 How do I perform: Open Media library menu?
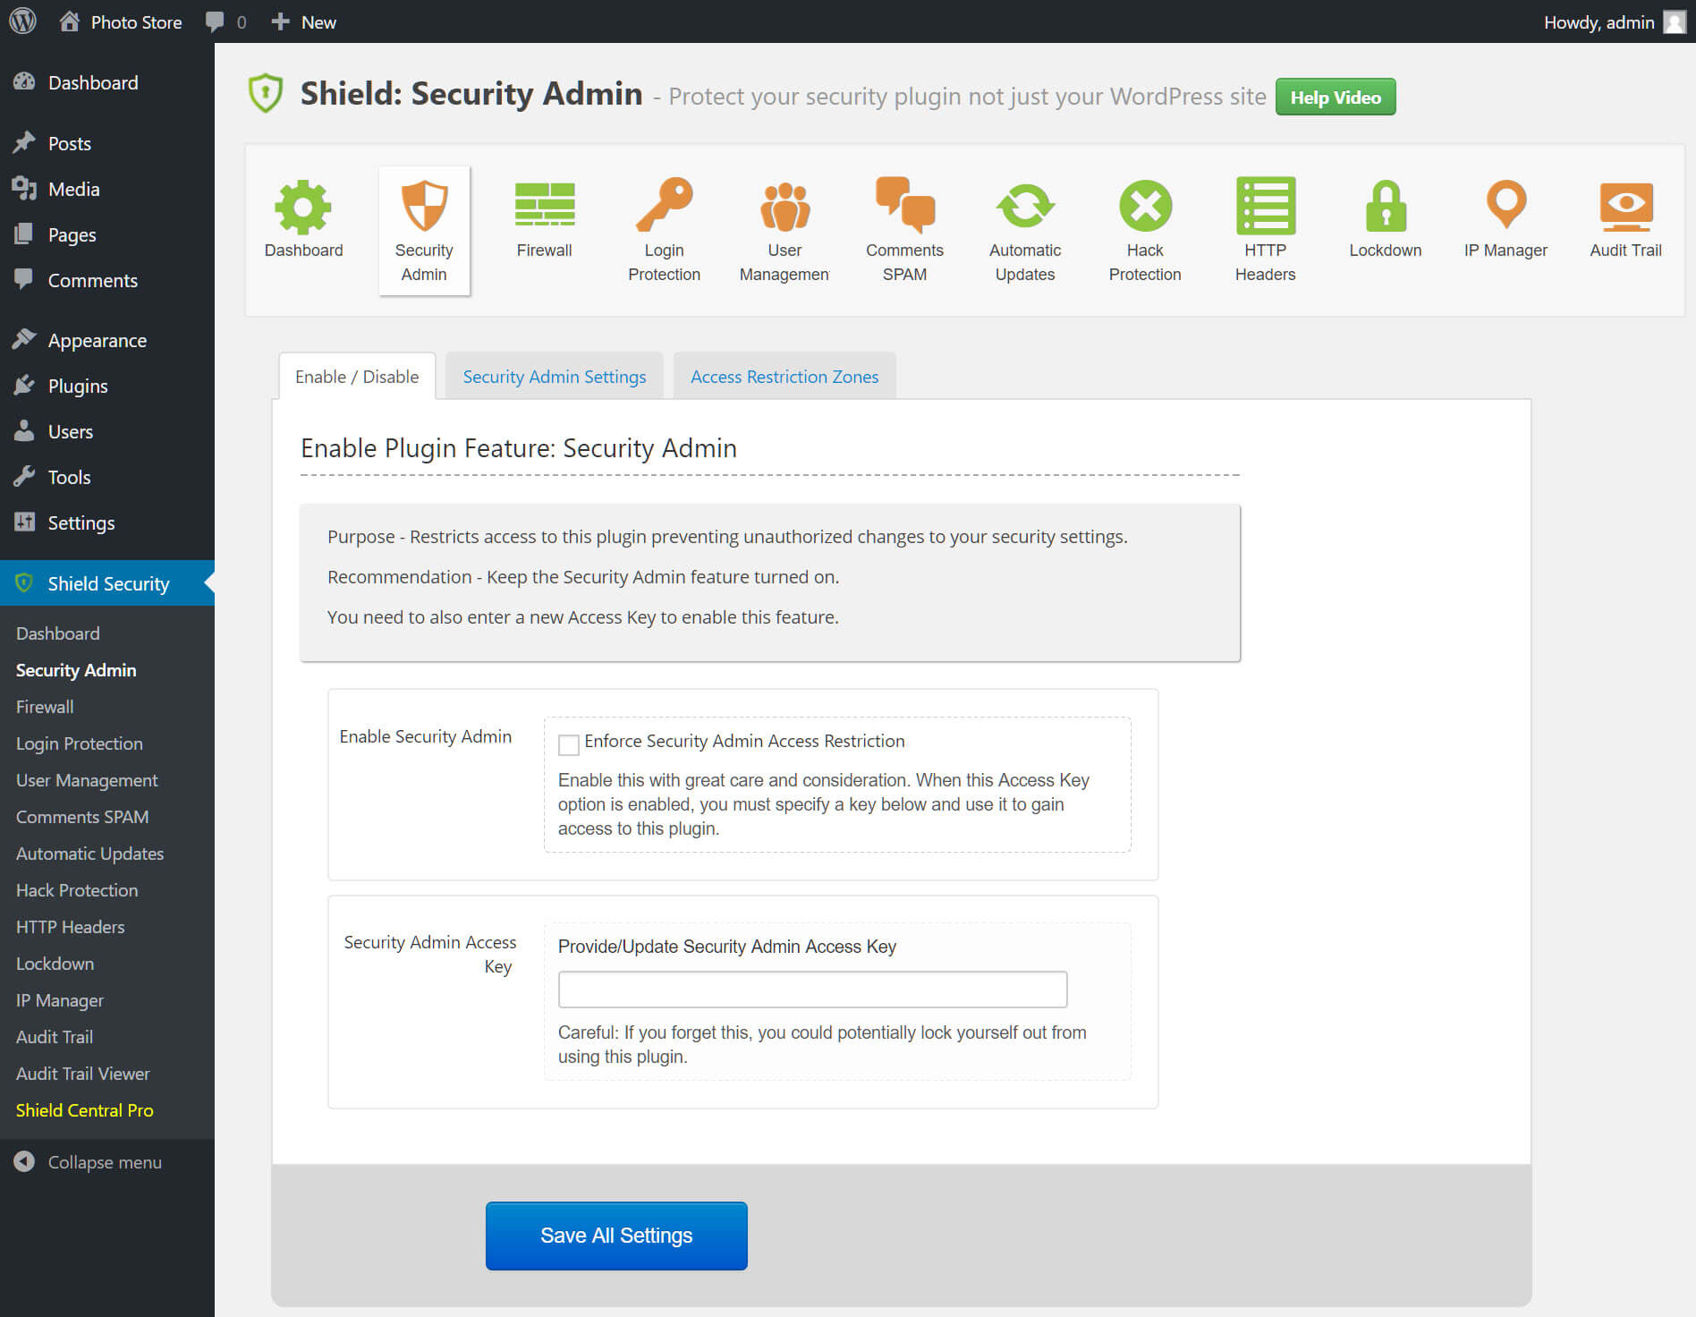pyautogui.click(x=73, y=189)
